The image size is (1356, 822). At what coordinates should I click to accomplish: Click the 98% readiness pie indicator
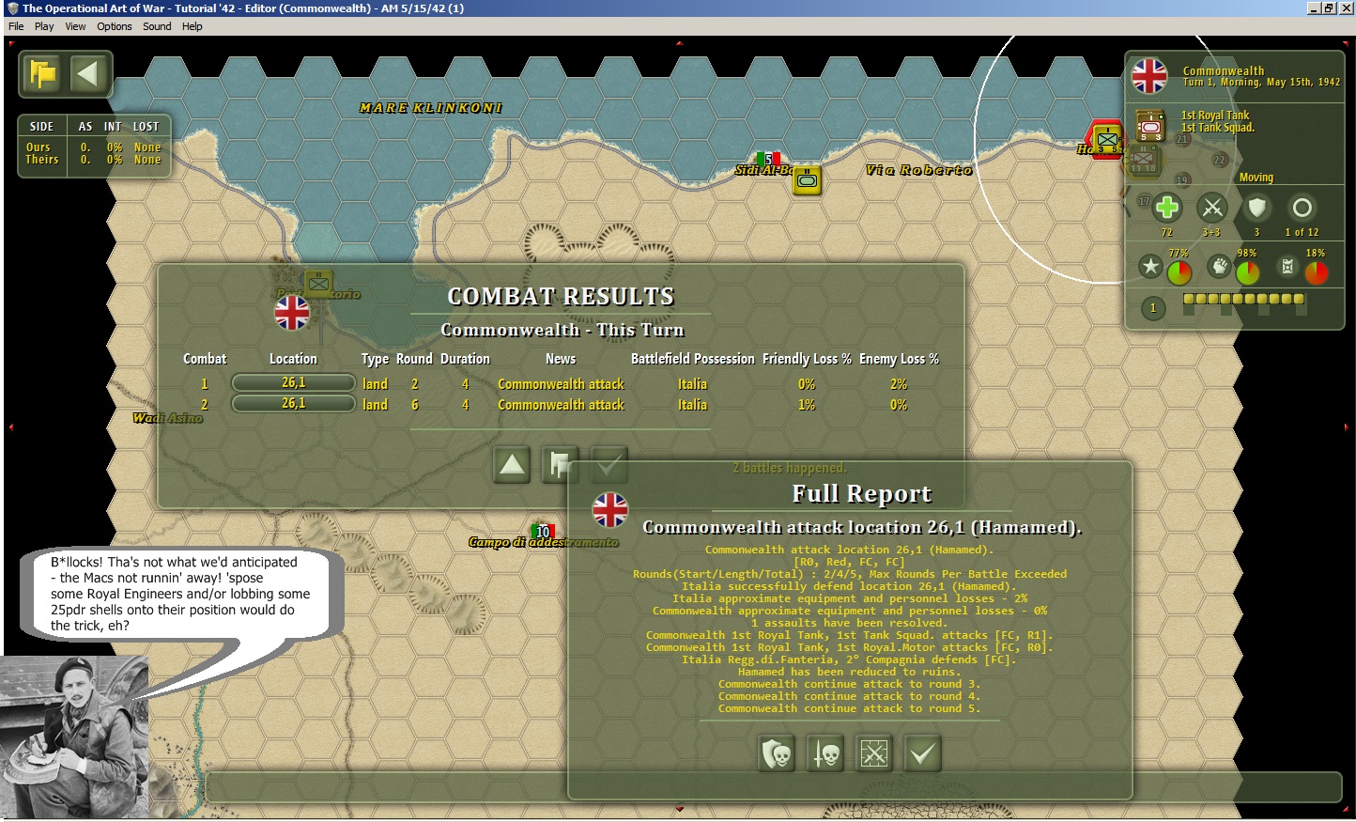1248,272
